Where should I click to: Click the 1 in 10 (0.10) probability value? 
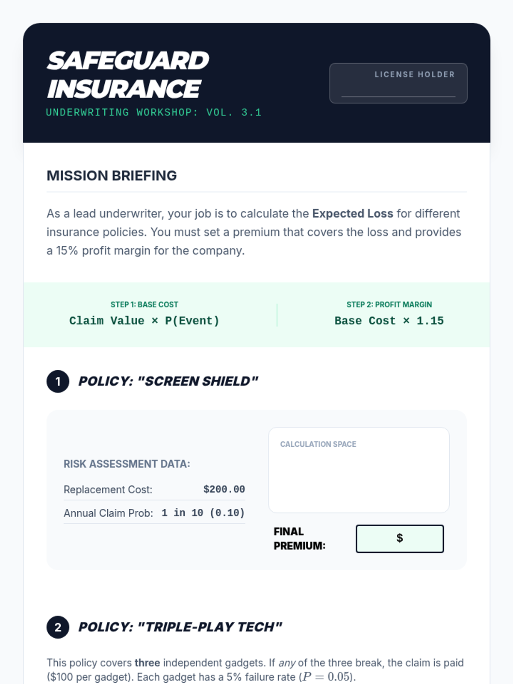click(203, 513)
